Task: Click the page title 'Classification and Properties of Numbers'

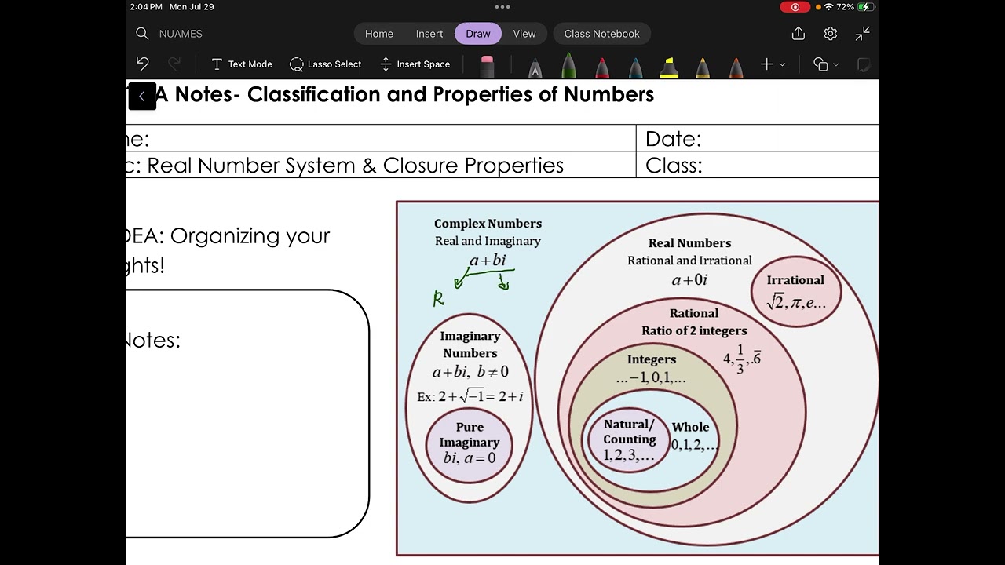Action: (x=451, y=94)
